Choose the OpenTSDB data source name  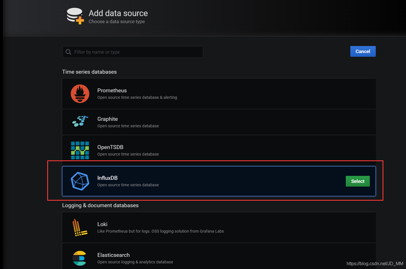coord(110,147)
